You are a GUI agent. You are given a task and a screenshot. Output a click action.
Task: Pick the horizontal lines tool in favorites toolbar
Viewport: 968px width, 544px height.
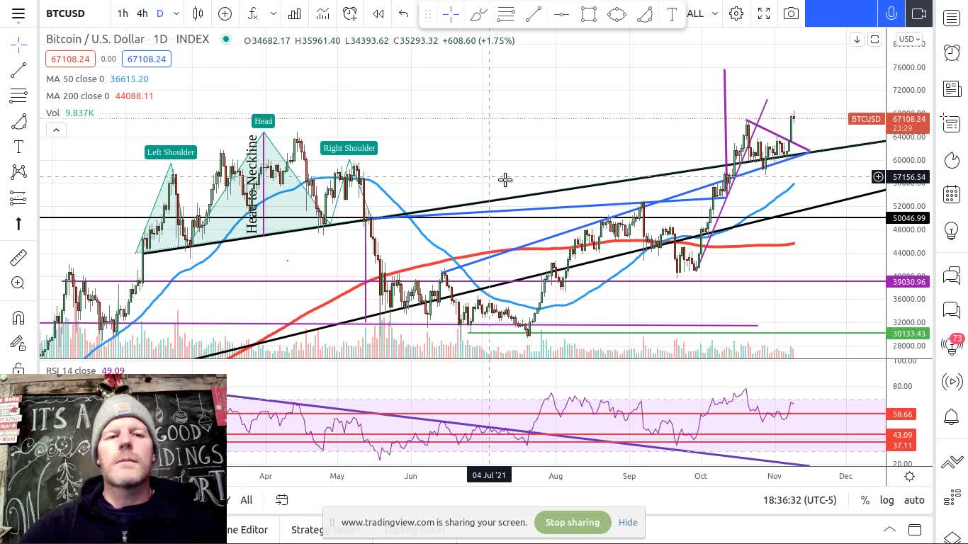(x=506, y=13)
